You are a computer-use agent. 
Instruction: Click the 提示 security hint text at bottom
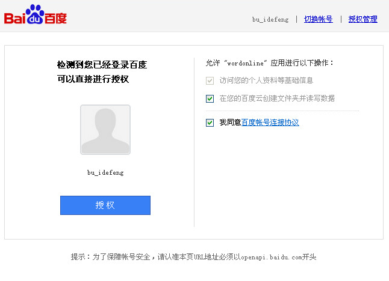193,257
